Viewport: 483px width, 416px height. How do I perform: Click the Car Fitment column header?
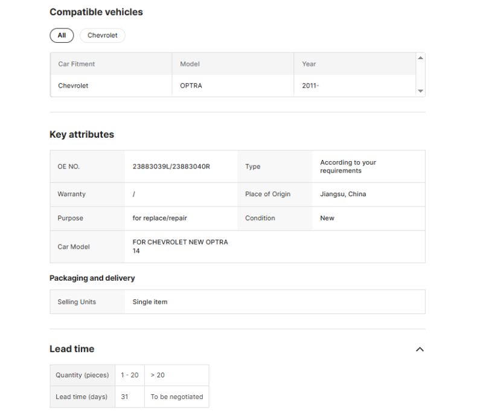(x=77, y=64)
